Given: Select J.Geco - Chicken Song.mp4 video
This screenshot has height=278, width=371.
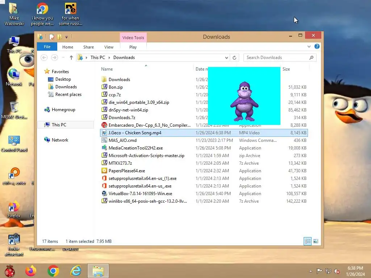Looking at the screenshot, I should pyautogui.click(x=204, y=132).
